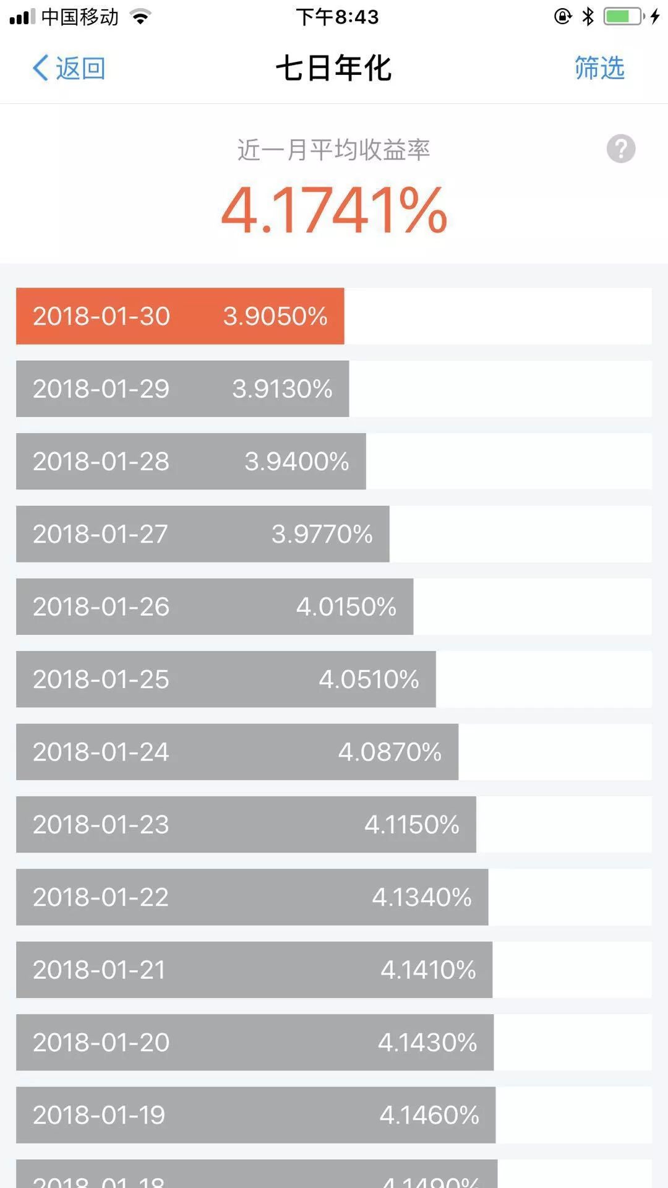The image size is (668, 1188).
Task: Select the 2018-01-20 row at 4.1430%
Action: (x=254, y=1042)
